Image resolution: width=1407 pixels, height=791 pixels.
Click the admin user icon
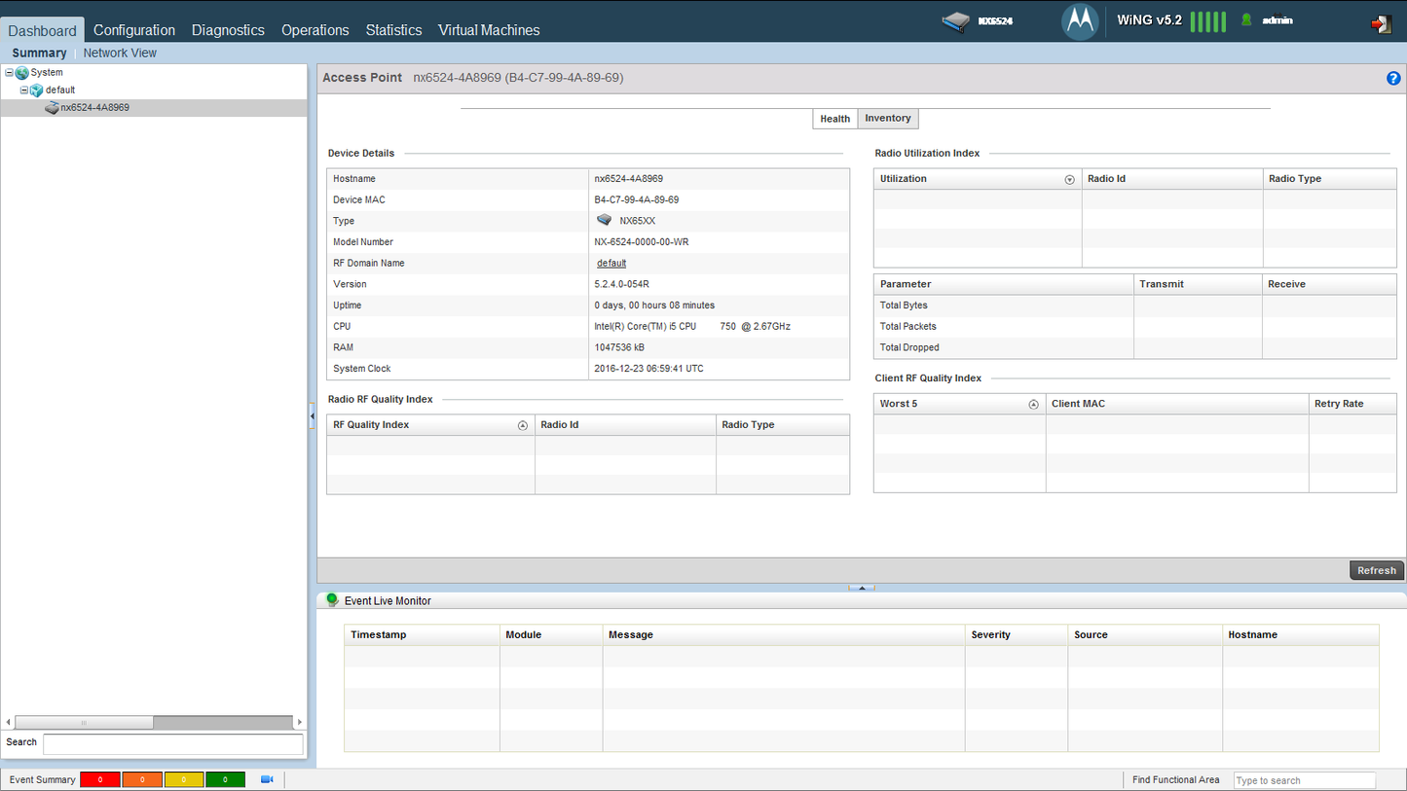(1246, 20)
